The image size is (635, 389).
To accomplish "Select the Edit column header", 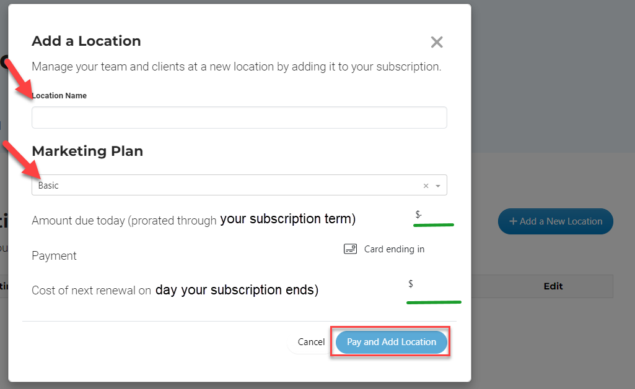I will pos(553,286).
